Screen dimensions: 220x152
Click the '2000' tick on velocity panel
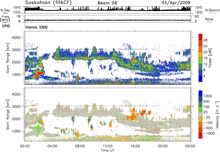(16, 119)
